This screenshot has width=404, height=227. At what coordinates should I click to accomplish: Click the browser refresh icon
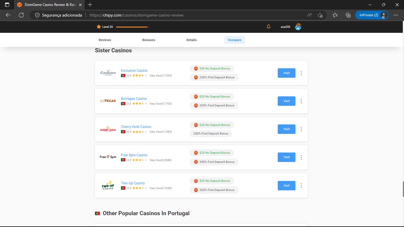click(21, 15)
